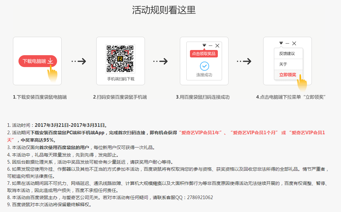Click the minimize dash above the 反馈建议 menu
Screen dimensions: 341x212
point(287,43)
